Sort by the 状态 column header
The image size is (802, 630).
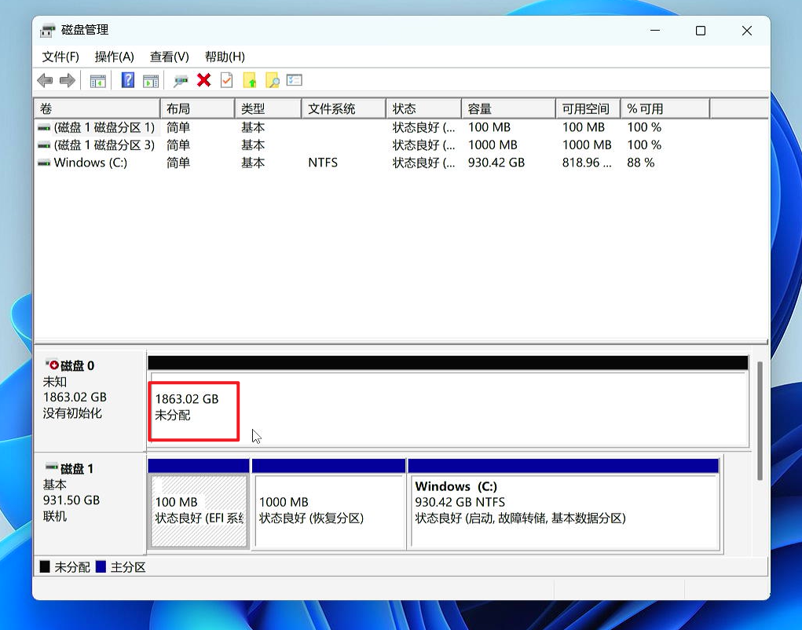pyautogui.click(x=423, y=108)
